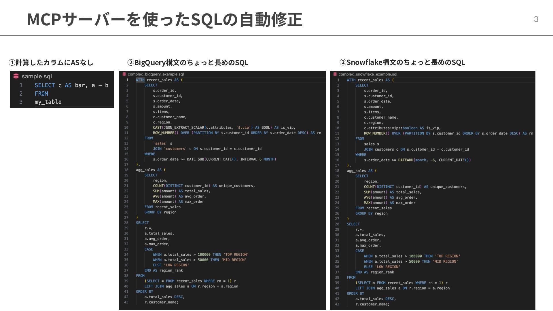
Task: Click the slide page number 3
Action: pos(536,19)
